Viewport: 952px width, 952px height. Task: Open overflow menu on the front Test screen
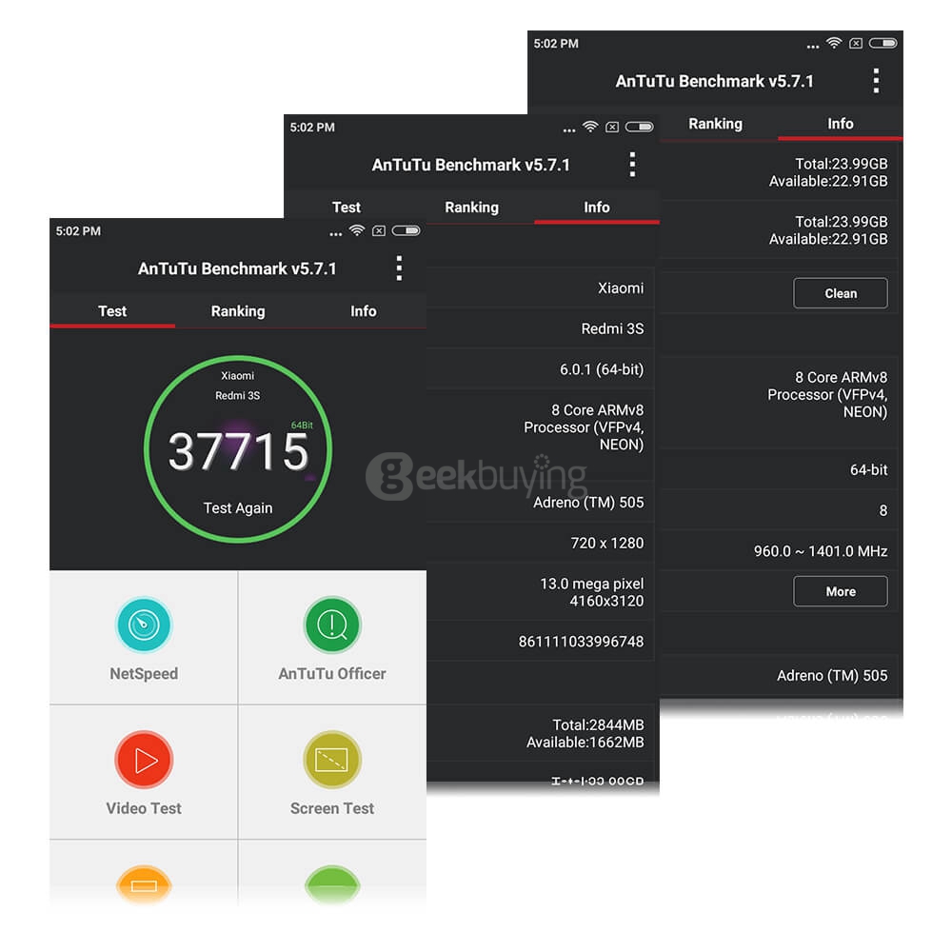[x=399, y=268]
